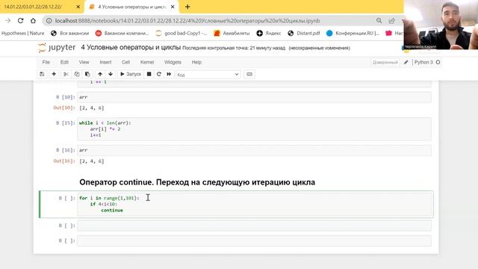478x269 pixels.
Task: Click the Out[16] output [2, 4, 6]
Action: tap(91, 161)
